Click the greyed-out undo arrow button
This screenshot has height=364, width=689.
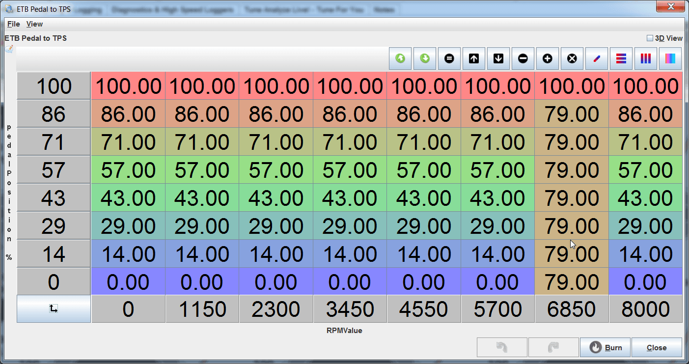[x=502, y=347]
